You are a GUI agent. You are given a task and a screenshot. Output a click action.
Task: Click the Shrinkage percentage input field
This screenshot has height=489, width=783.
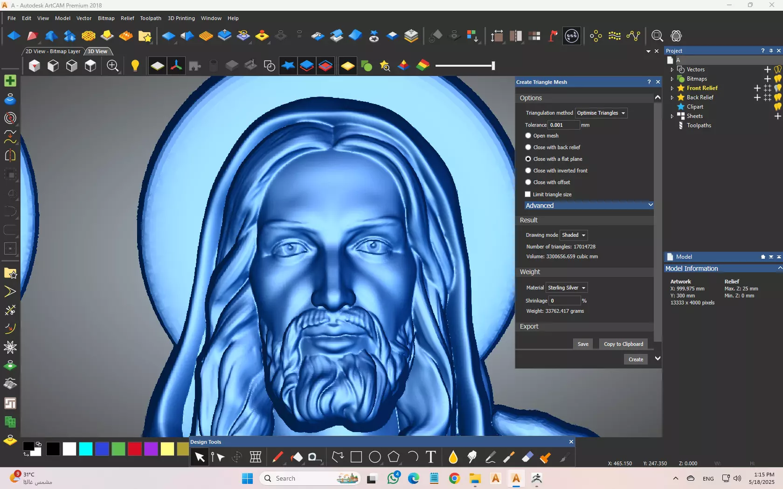pyautogui.click(x=565, y=301)
